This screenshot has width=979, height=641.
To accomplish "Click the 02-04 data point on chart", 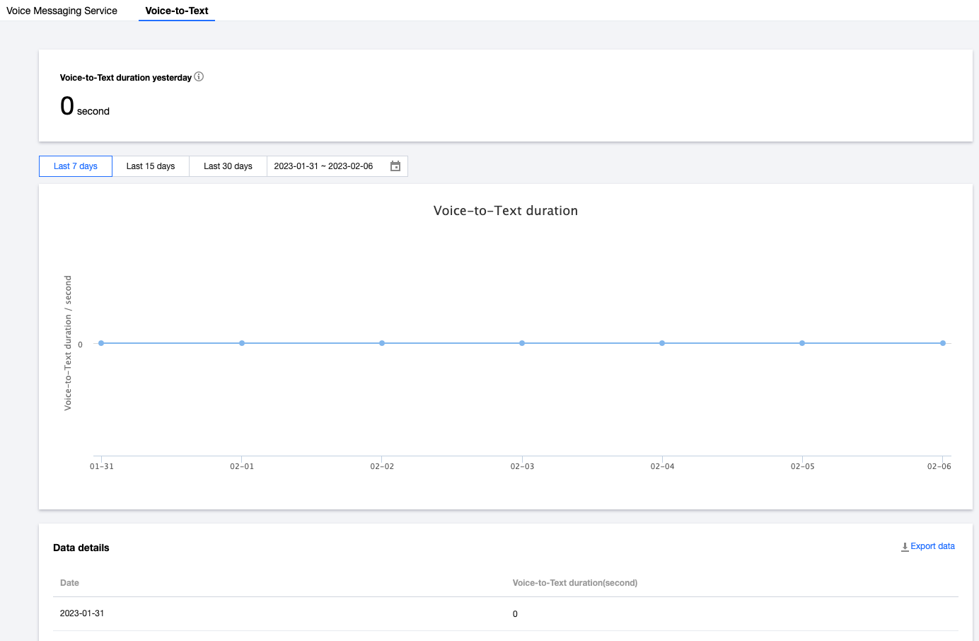I will pyautogui.click(x=662, y=343).
